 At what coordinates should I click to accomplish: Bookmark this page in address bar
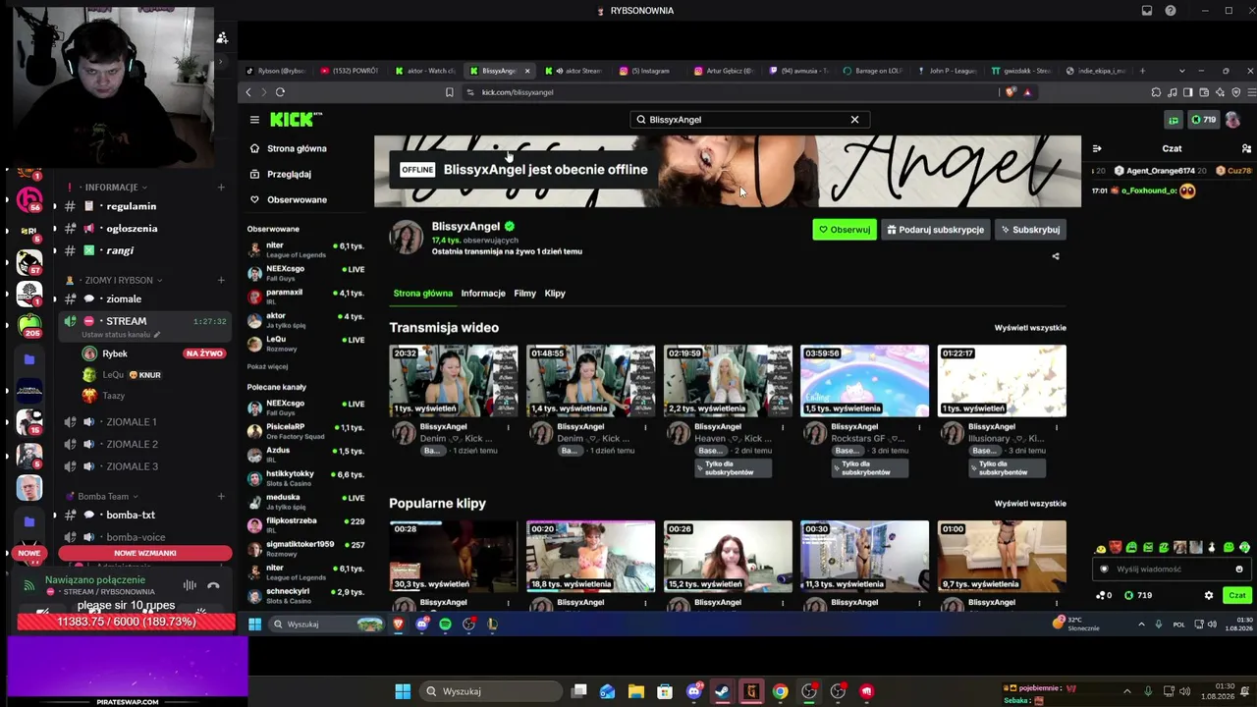[x=450, y=92]
